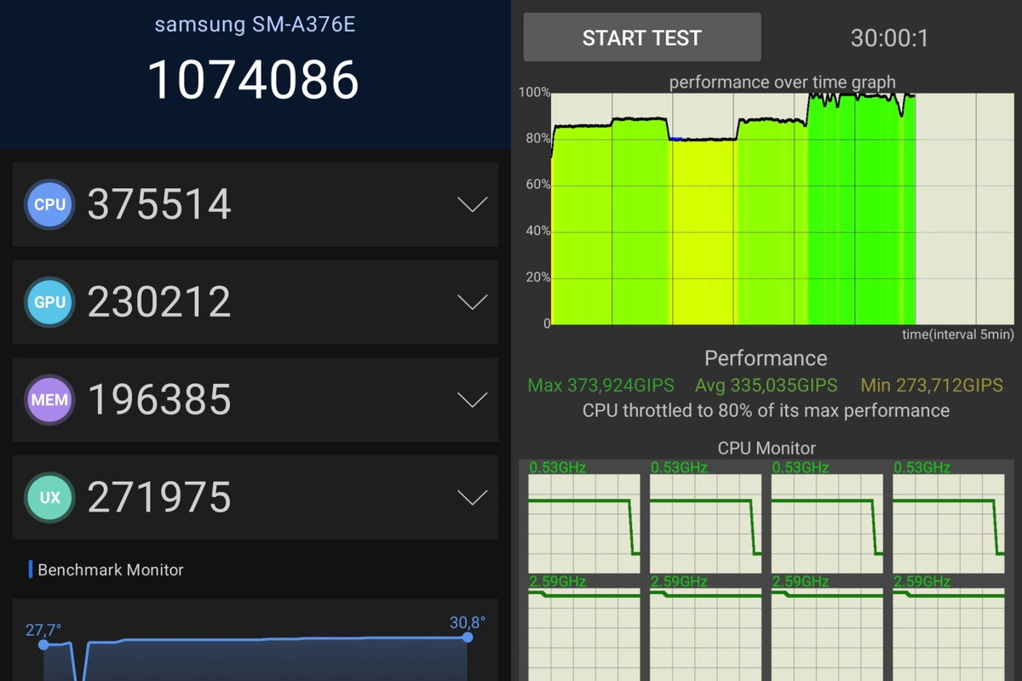Click the 30:00:1 test timer

pyautogui.click(x=889, y=38)
